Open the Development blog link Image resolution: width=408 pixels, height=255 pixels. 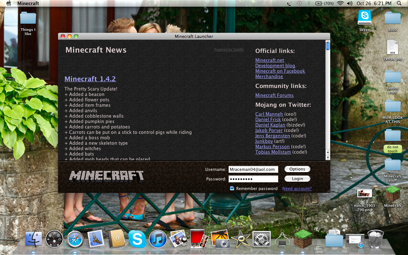275,66
